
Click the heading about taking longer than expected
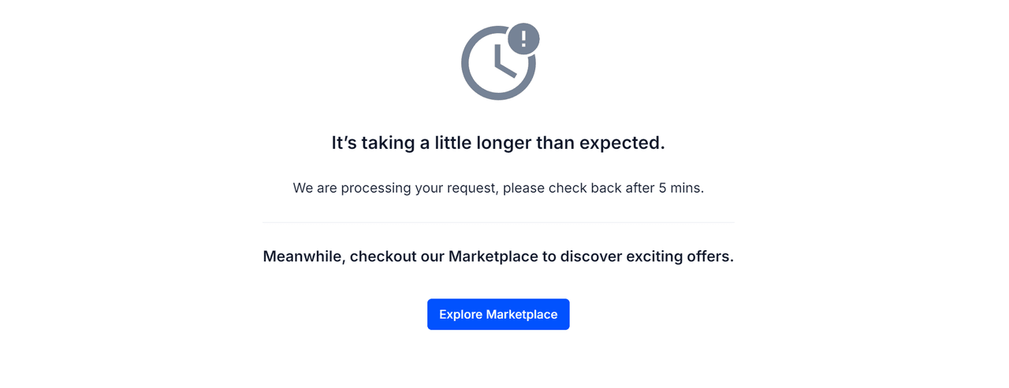498,142
